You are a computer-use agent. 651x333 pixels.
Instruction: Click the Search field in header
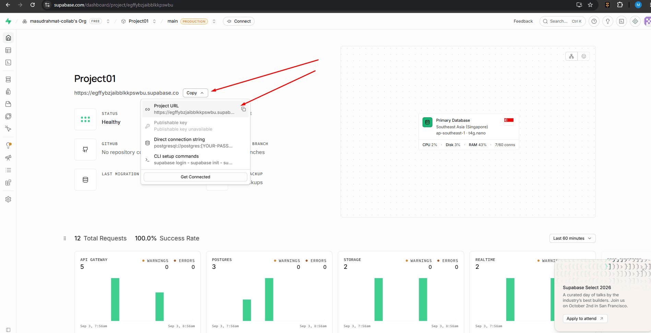point(562,21)
